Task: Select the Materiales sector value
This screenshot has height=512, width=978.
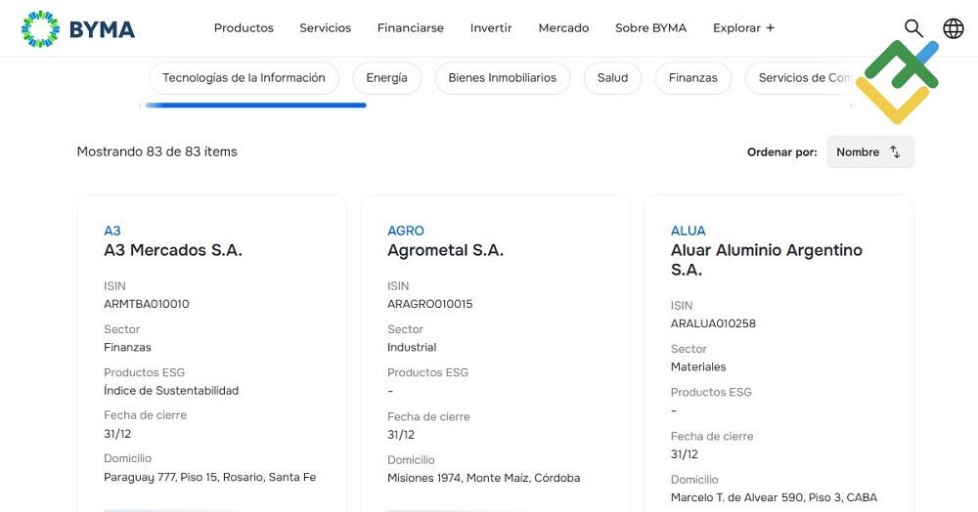Action: (x=698, y=366)
